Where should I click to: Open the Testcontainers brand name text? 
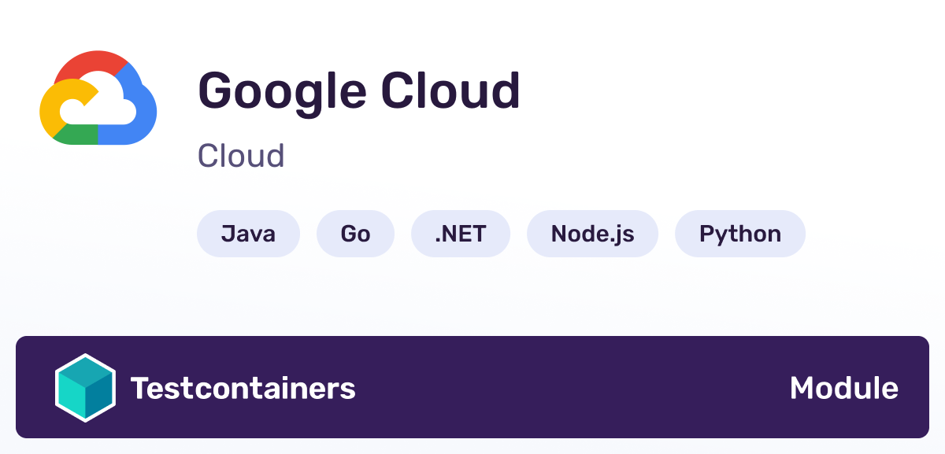tap(243, 388)
